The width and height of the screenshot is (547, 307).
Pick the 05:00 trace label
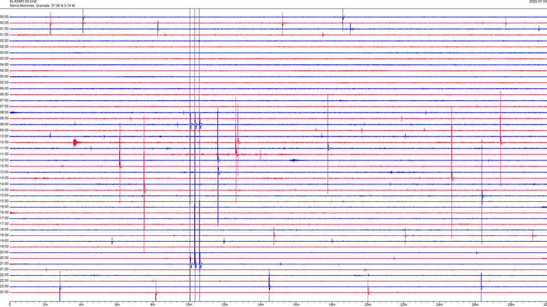click(4, 76)
